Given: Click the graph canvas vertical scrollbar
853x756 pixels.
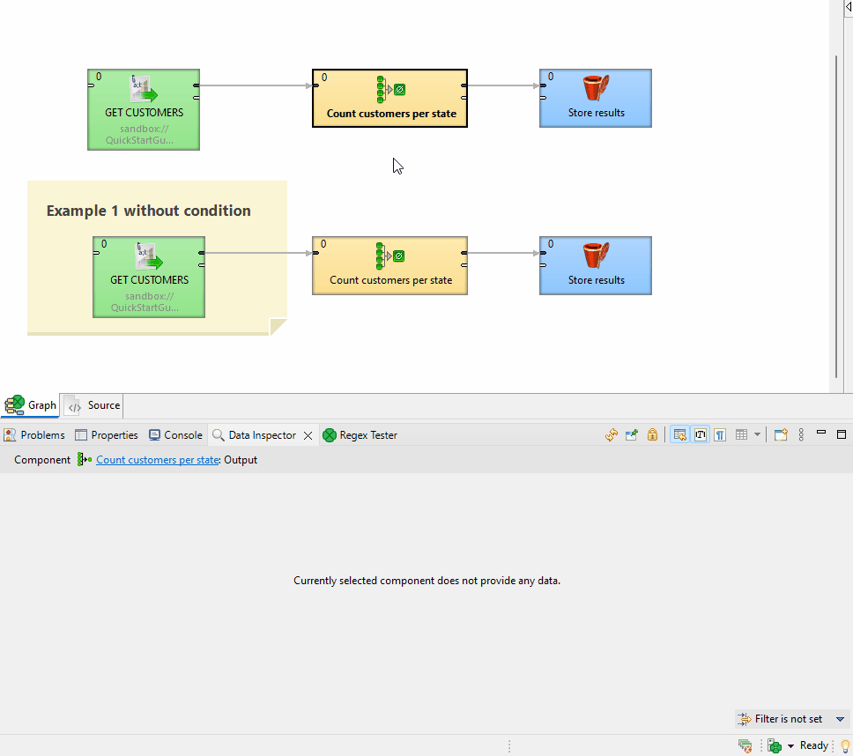Looking at the screenshot, I should point(836,211).
